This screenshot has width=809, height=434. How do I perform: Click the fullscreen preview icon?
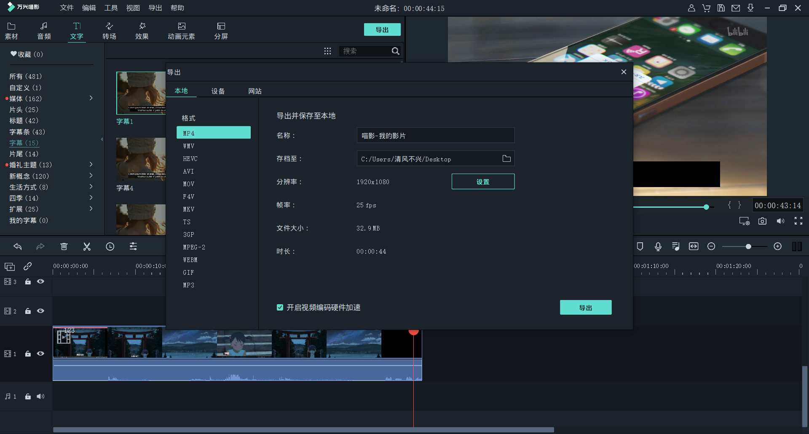798,221
